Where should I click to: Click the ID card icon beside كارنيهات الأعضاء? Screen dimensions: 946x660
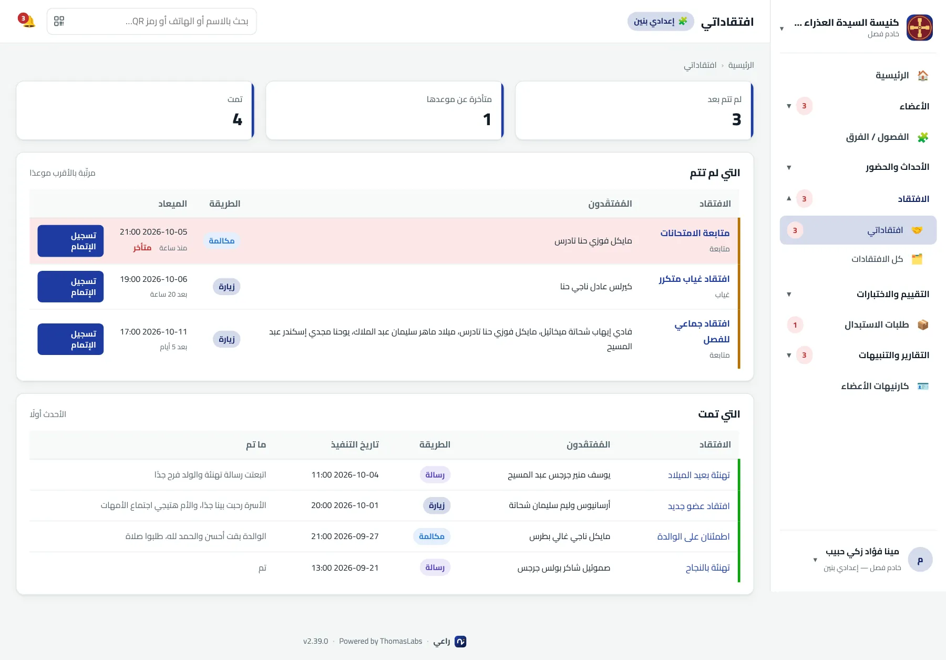point(923,386)
